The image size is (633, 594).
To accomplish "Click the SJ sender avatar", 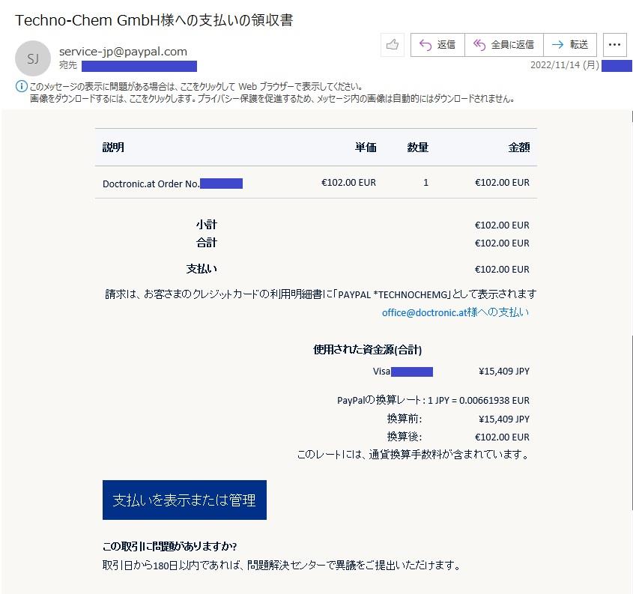I will pyautogui.click(x=33, y=58).
